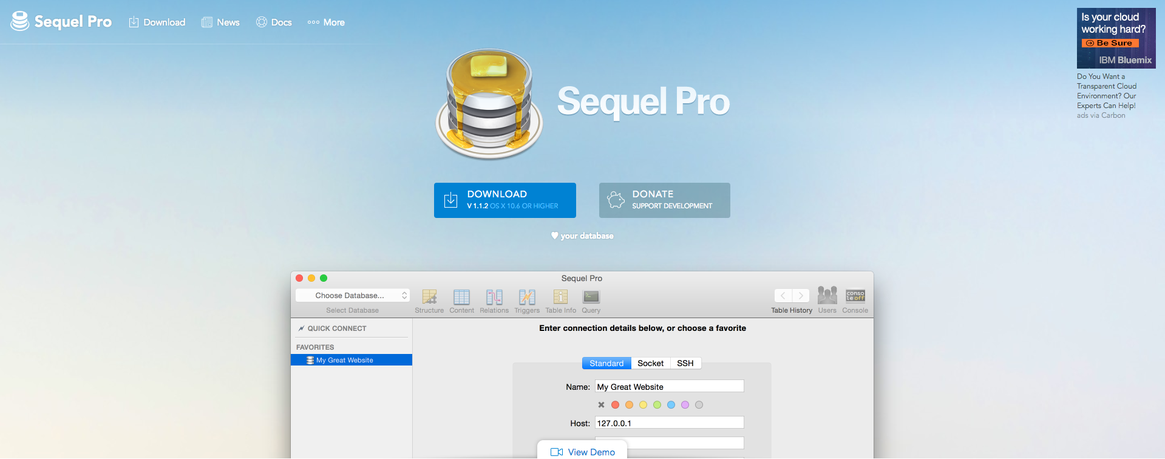1165x459 pixels.
Task: Click the 'your database' heart text
Action: point(582,236)
